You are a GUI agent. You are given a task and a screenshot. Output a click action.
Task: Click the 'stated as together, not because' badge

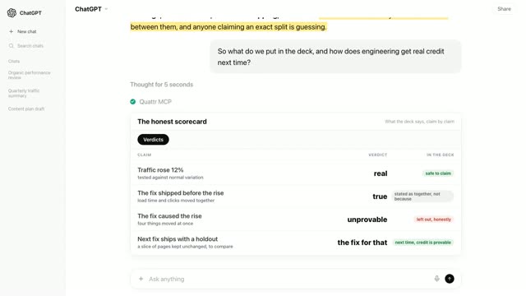[x=422, y=197]
